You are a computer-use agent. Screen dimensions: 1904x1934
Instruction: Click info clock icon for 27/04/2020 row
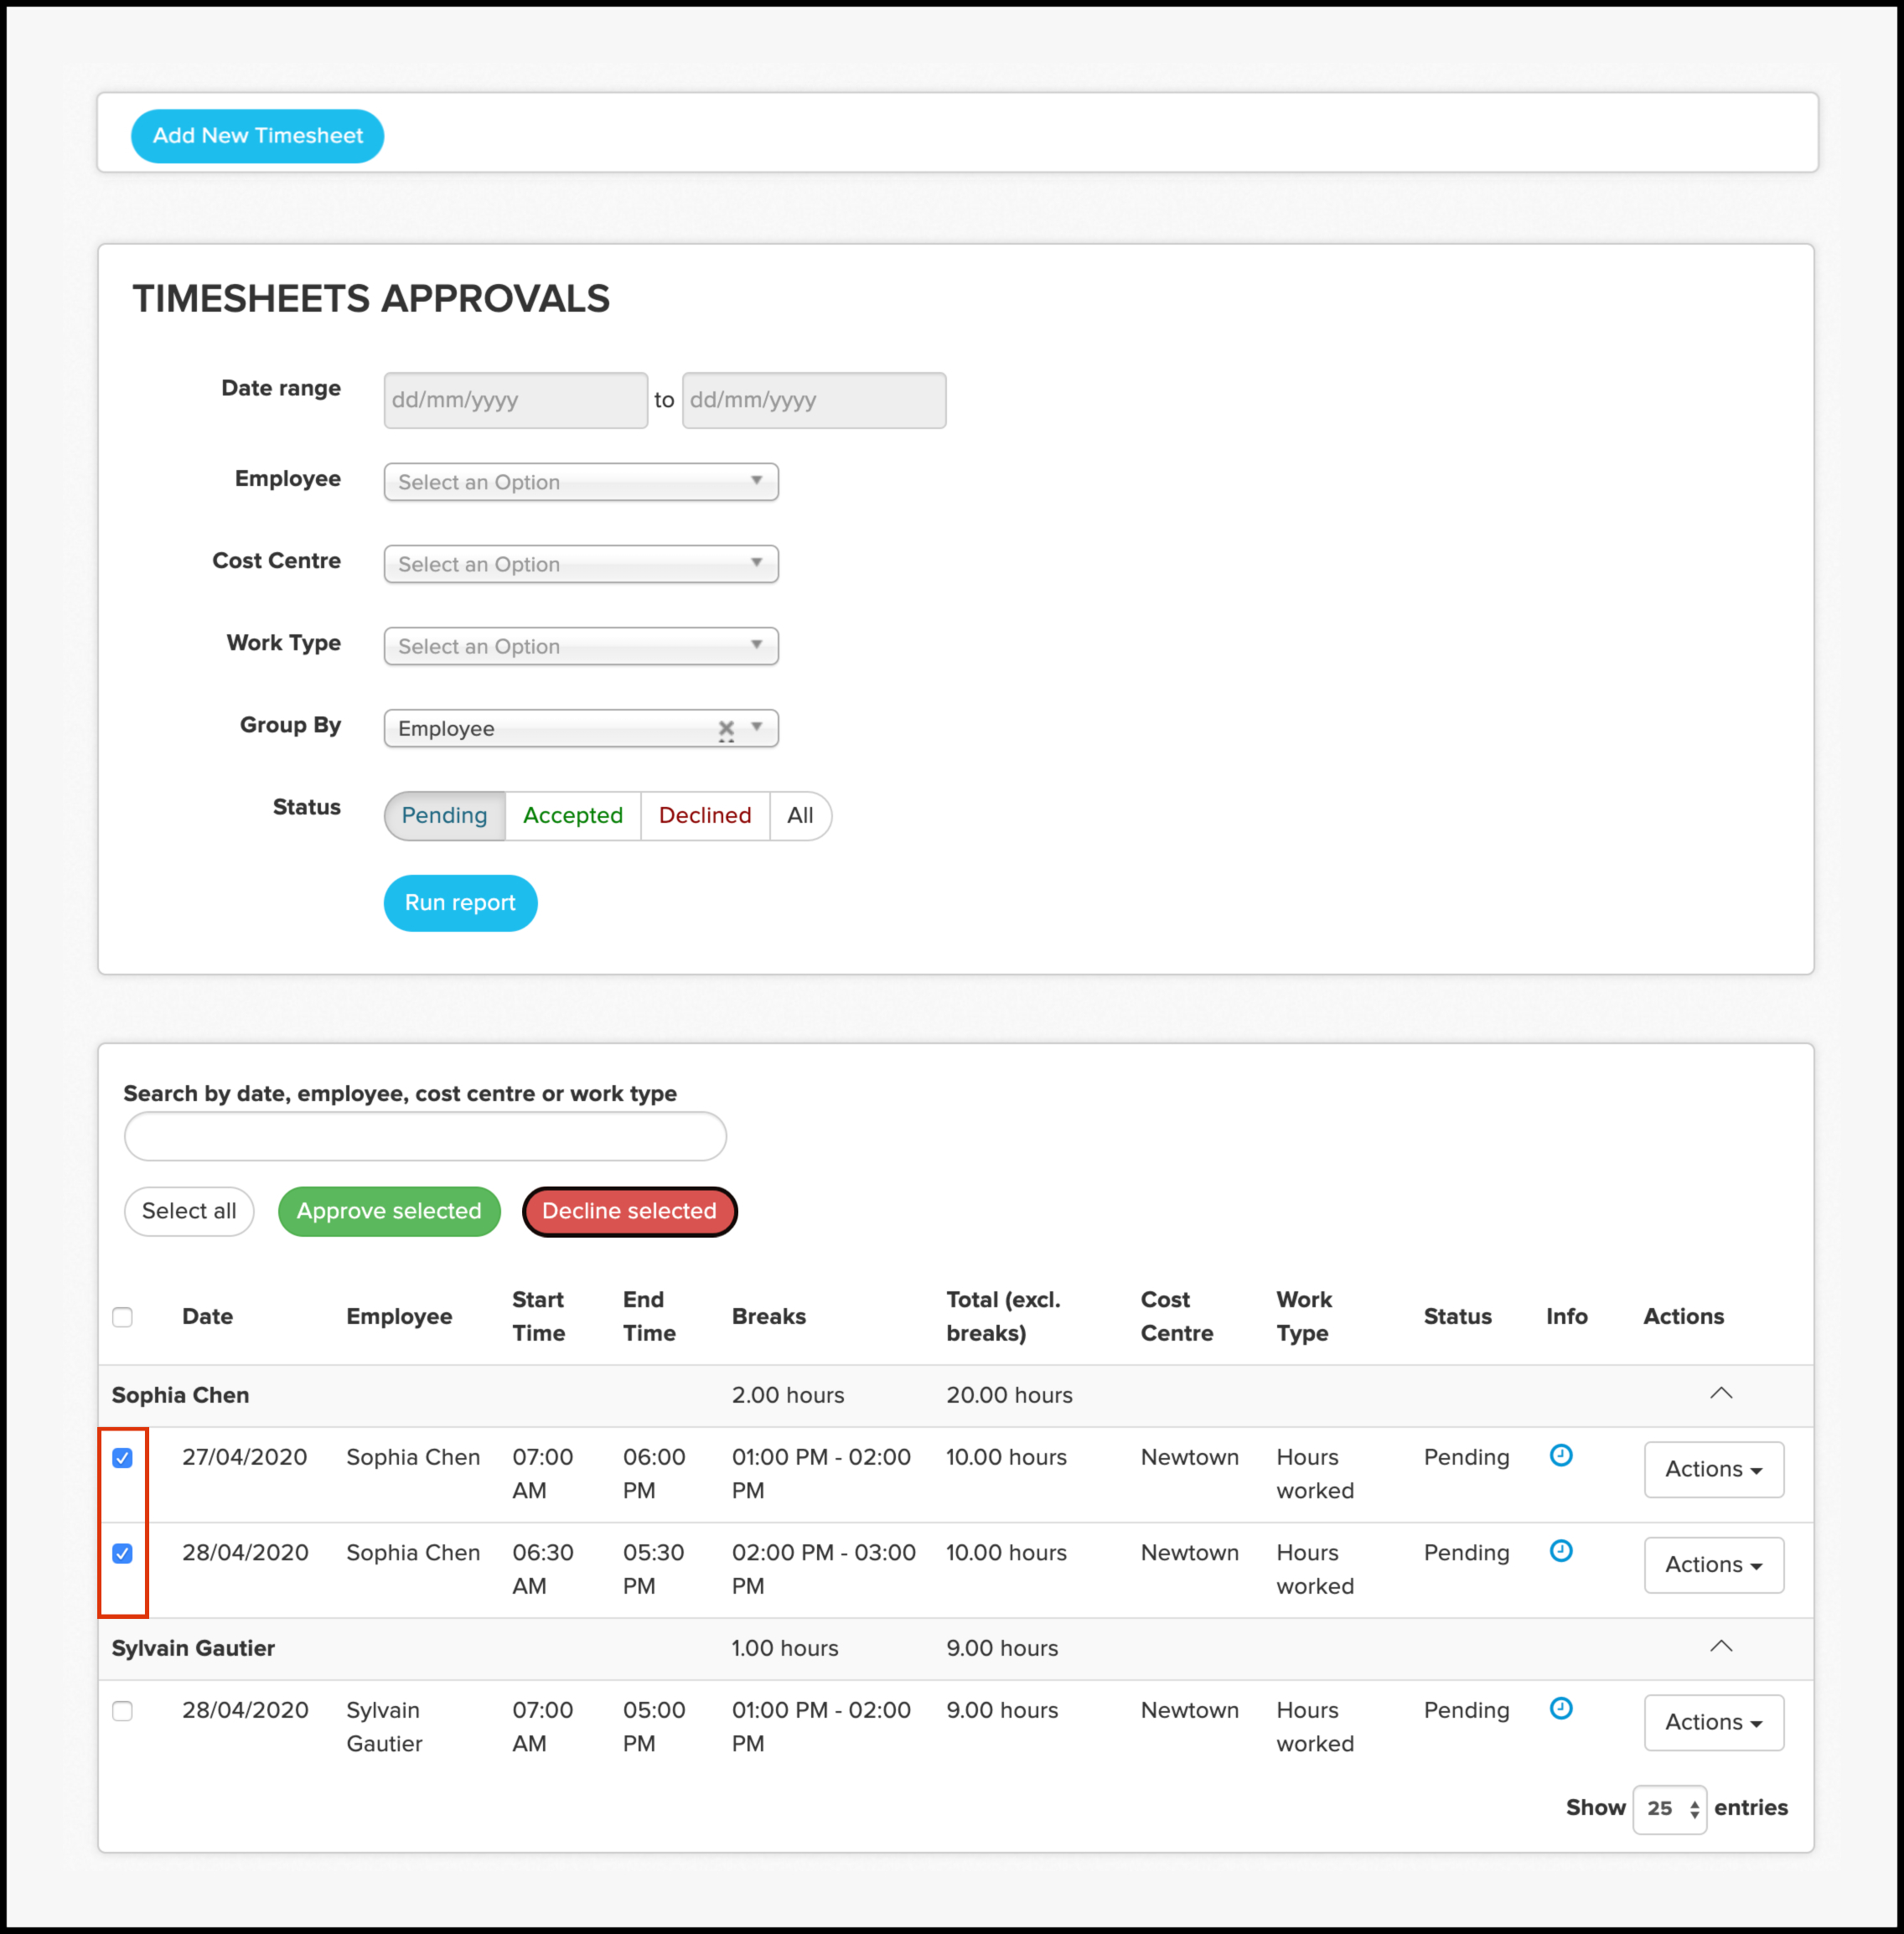1560,1455
